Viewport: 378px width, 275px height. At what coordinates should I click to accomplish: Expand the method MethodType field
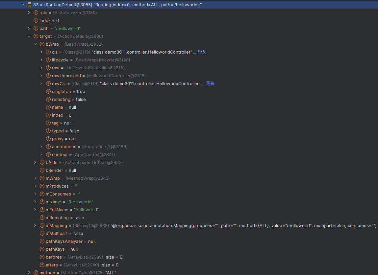coord(29,273)
